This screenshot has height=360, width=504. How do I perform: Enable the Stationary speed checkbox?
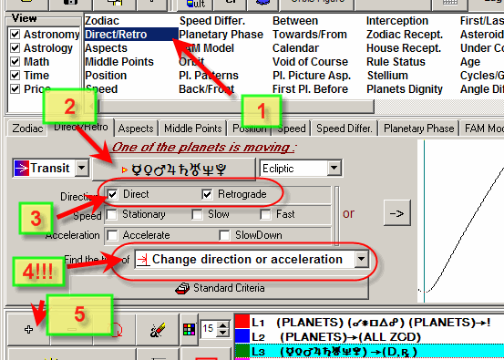(x=112, y=214)
